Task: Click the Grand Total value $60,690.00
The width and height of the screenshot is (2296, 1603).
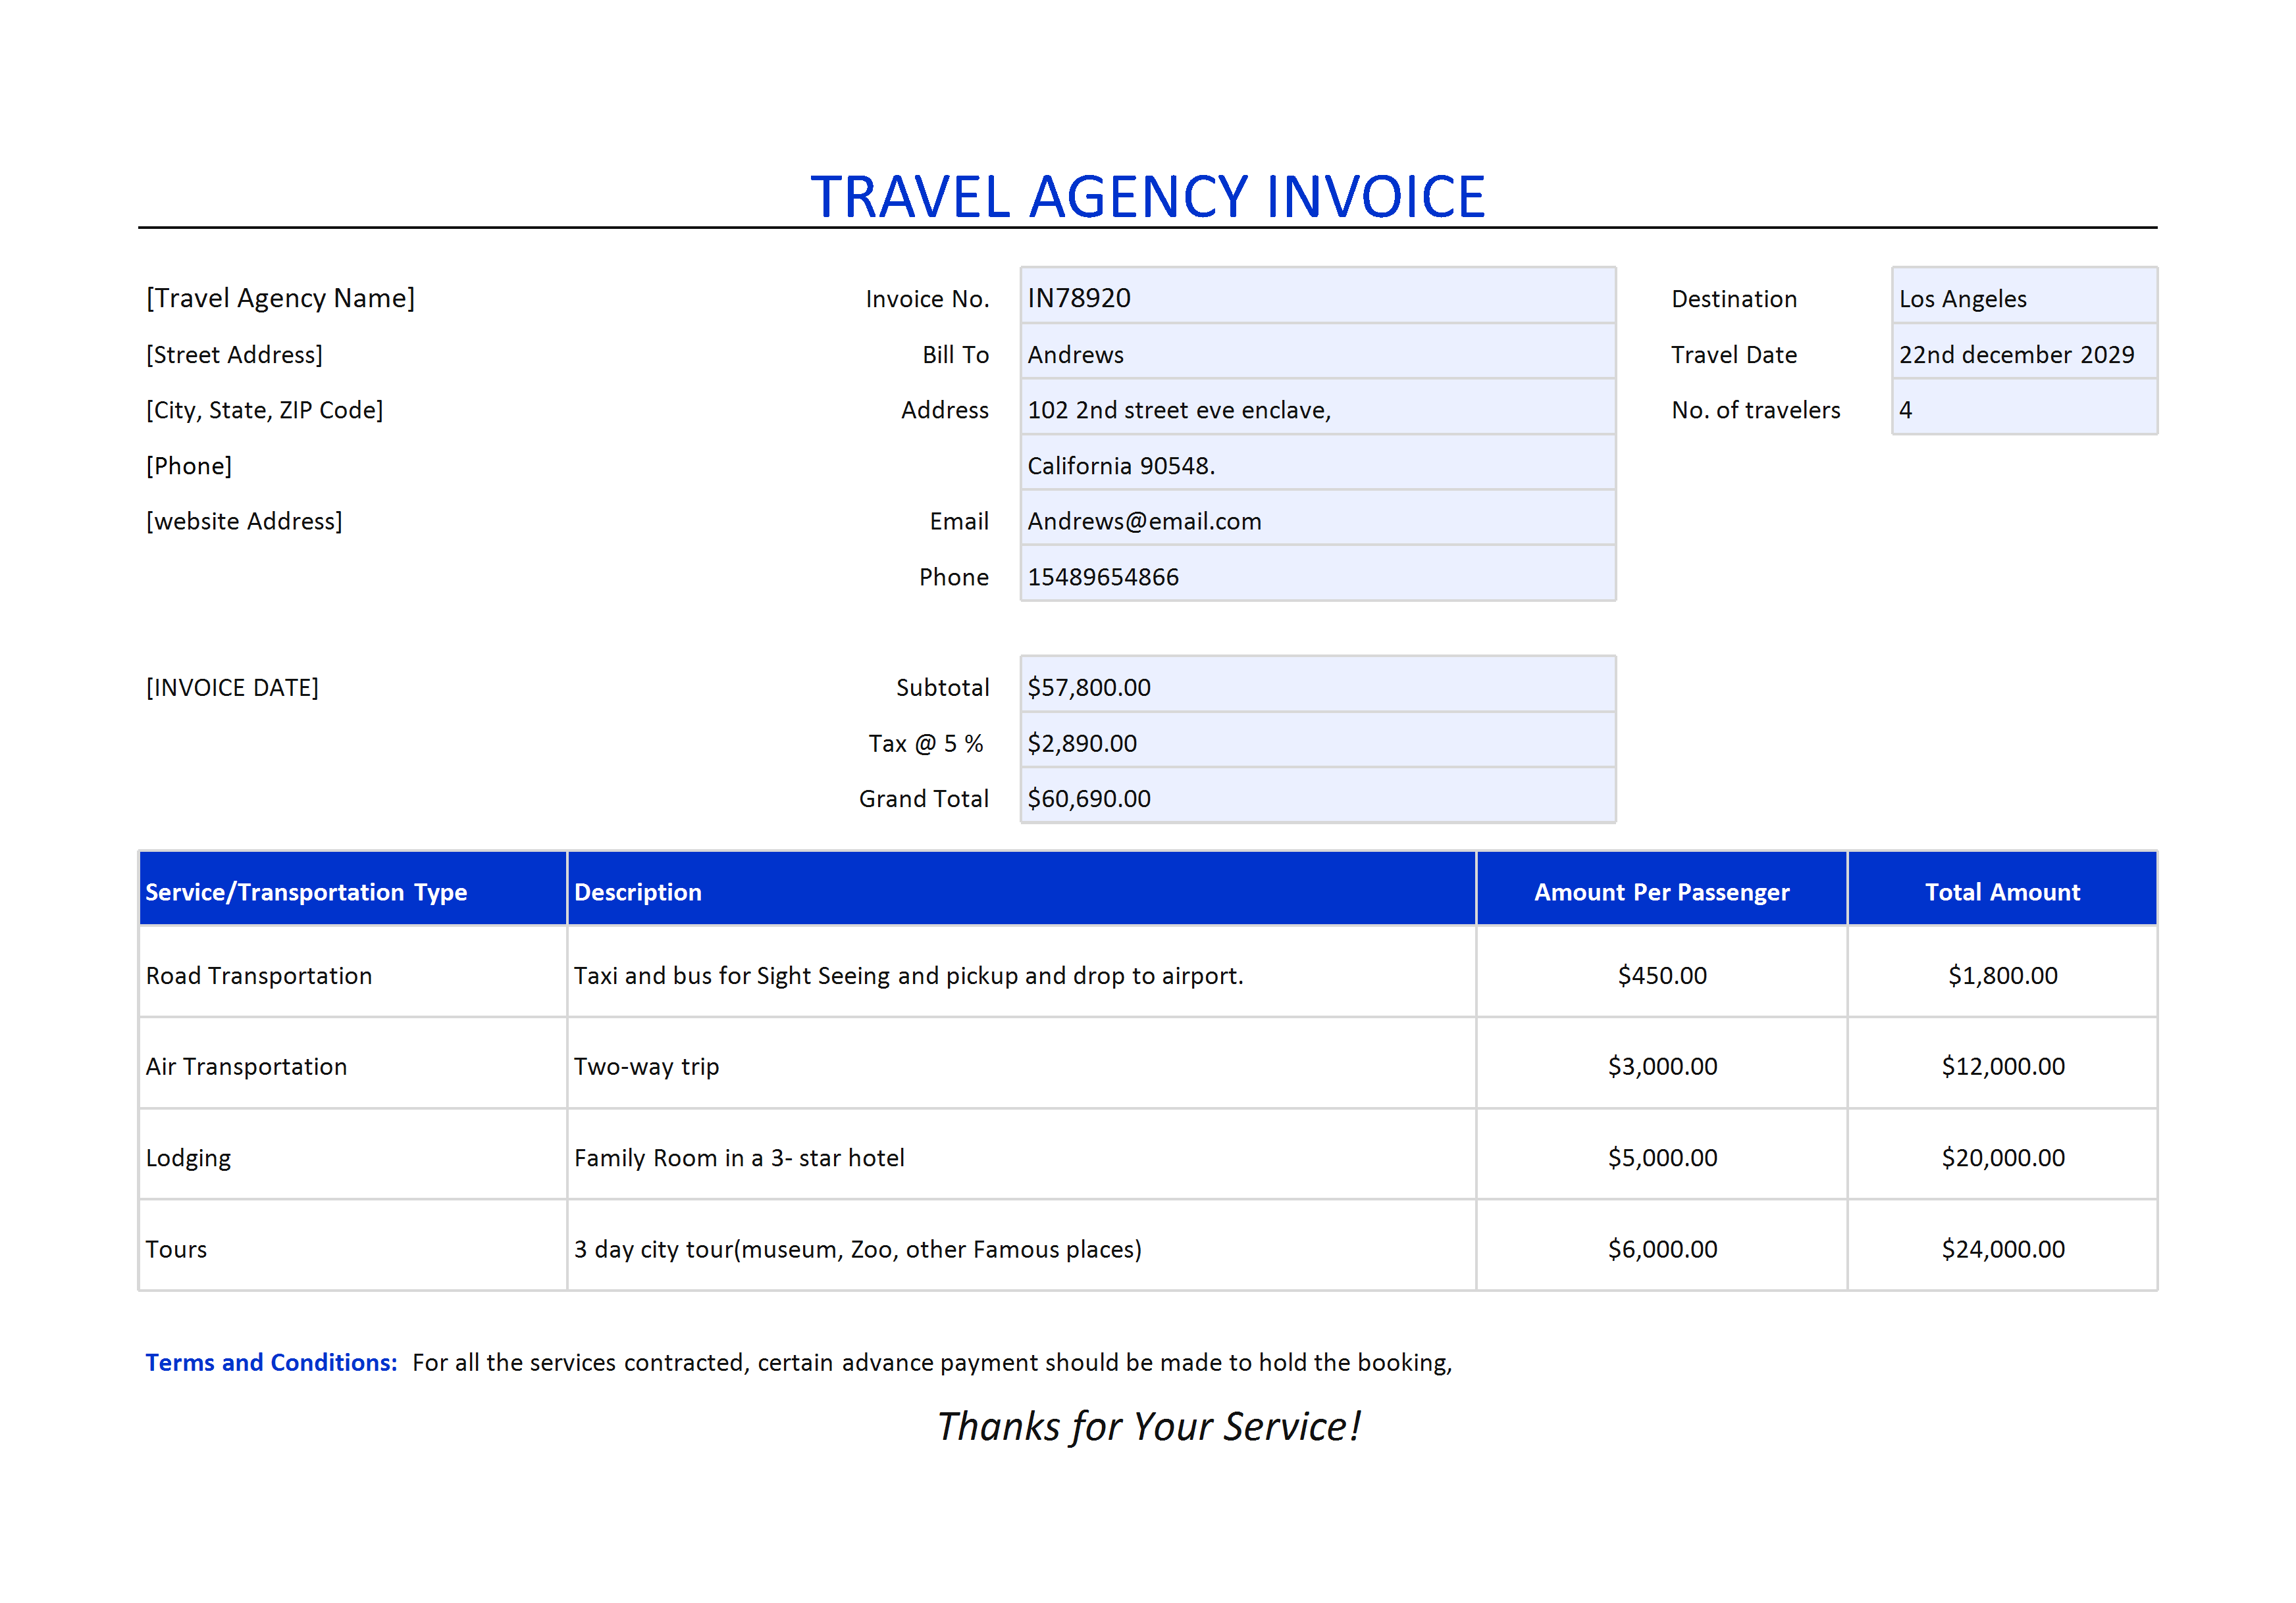Action: [1318, 797]
